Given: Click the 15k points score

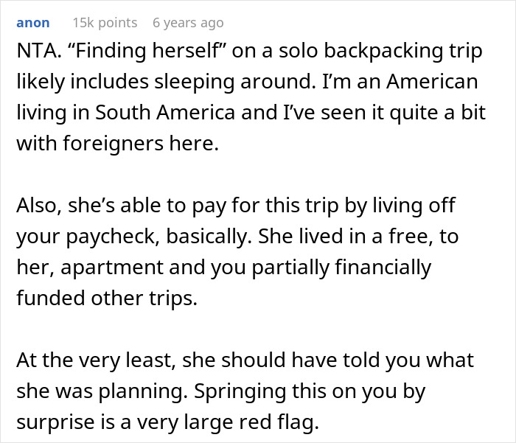Looking at the screenshot, I should pyautogui.click(x=105, y=23).
